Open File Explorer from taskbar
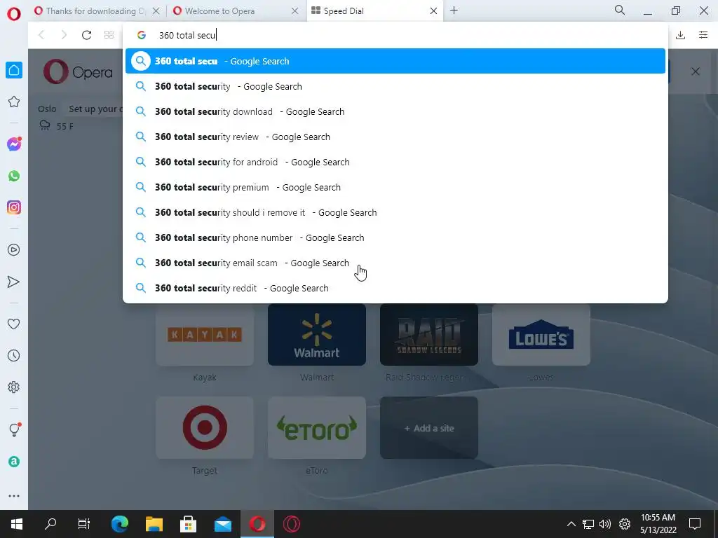 [x=154, y=524]
